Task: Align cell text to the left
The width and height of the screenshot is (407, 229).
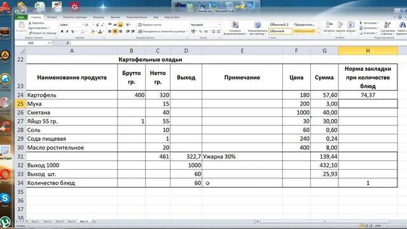Action: (x=110, y=31)
